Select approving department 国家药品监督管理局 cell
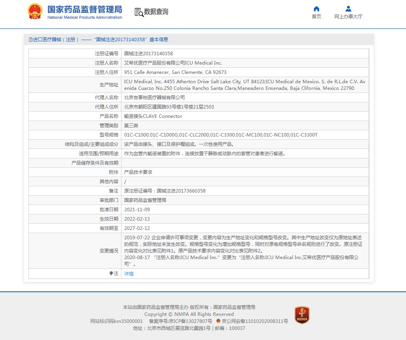This screenshot has width=406, height=340. pos(145,200)
